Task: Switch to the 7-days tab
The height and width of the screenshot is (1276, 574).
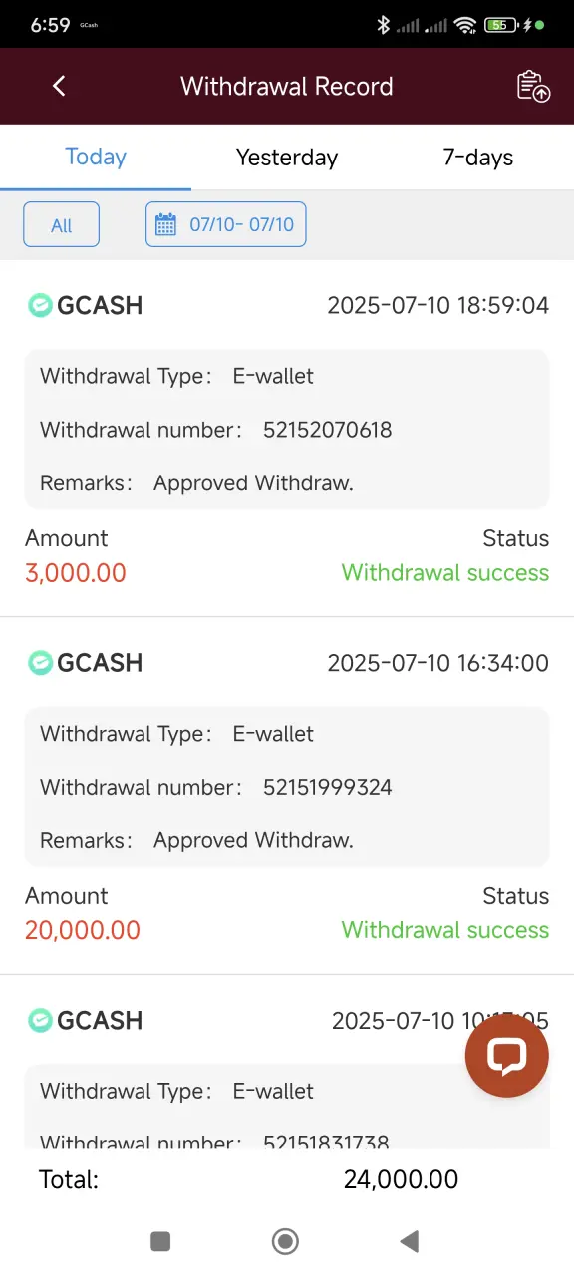Action: [x=478, y=158]
